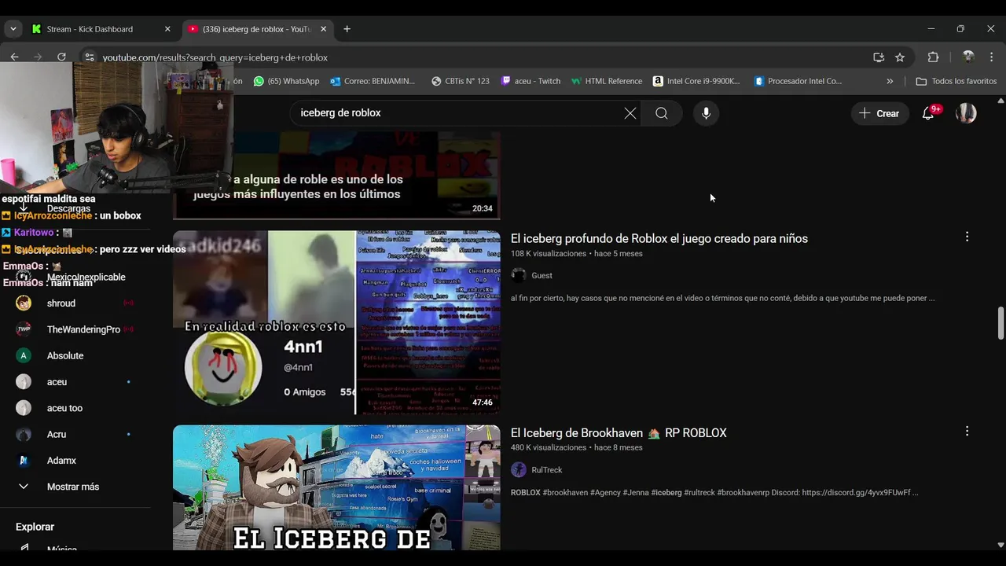The image size is (1006, 566).
Task: Open the RulTreck channel name link
Action: [x=547, y=469]
